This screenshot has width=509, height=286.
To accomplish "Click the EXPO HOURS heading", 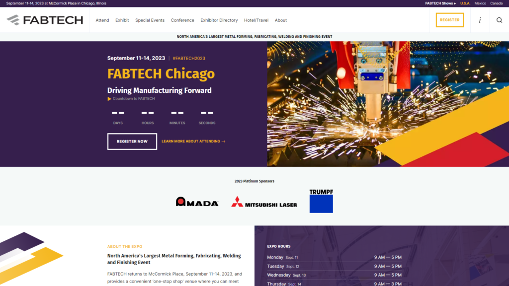I will click(279, 246).
